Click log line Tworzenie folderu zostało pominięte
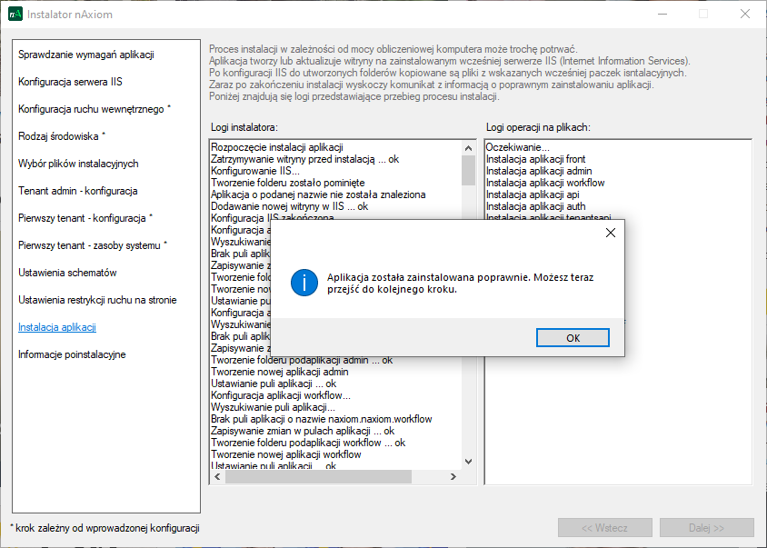The height and width of the screenshot is (548, 767). pos(287,183)
